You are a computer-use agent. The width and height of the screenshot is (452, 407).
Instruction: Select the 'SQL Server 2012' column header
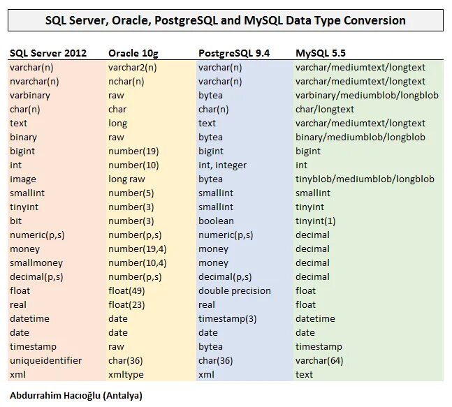pyautogui.click(x=48, y=53)
